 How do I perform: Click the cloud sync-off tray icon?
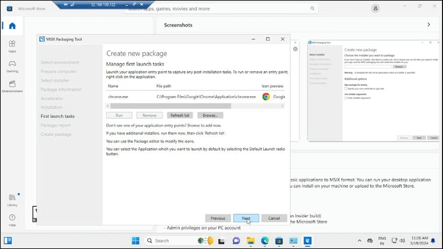point(370,241)
